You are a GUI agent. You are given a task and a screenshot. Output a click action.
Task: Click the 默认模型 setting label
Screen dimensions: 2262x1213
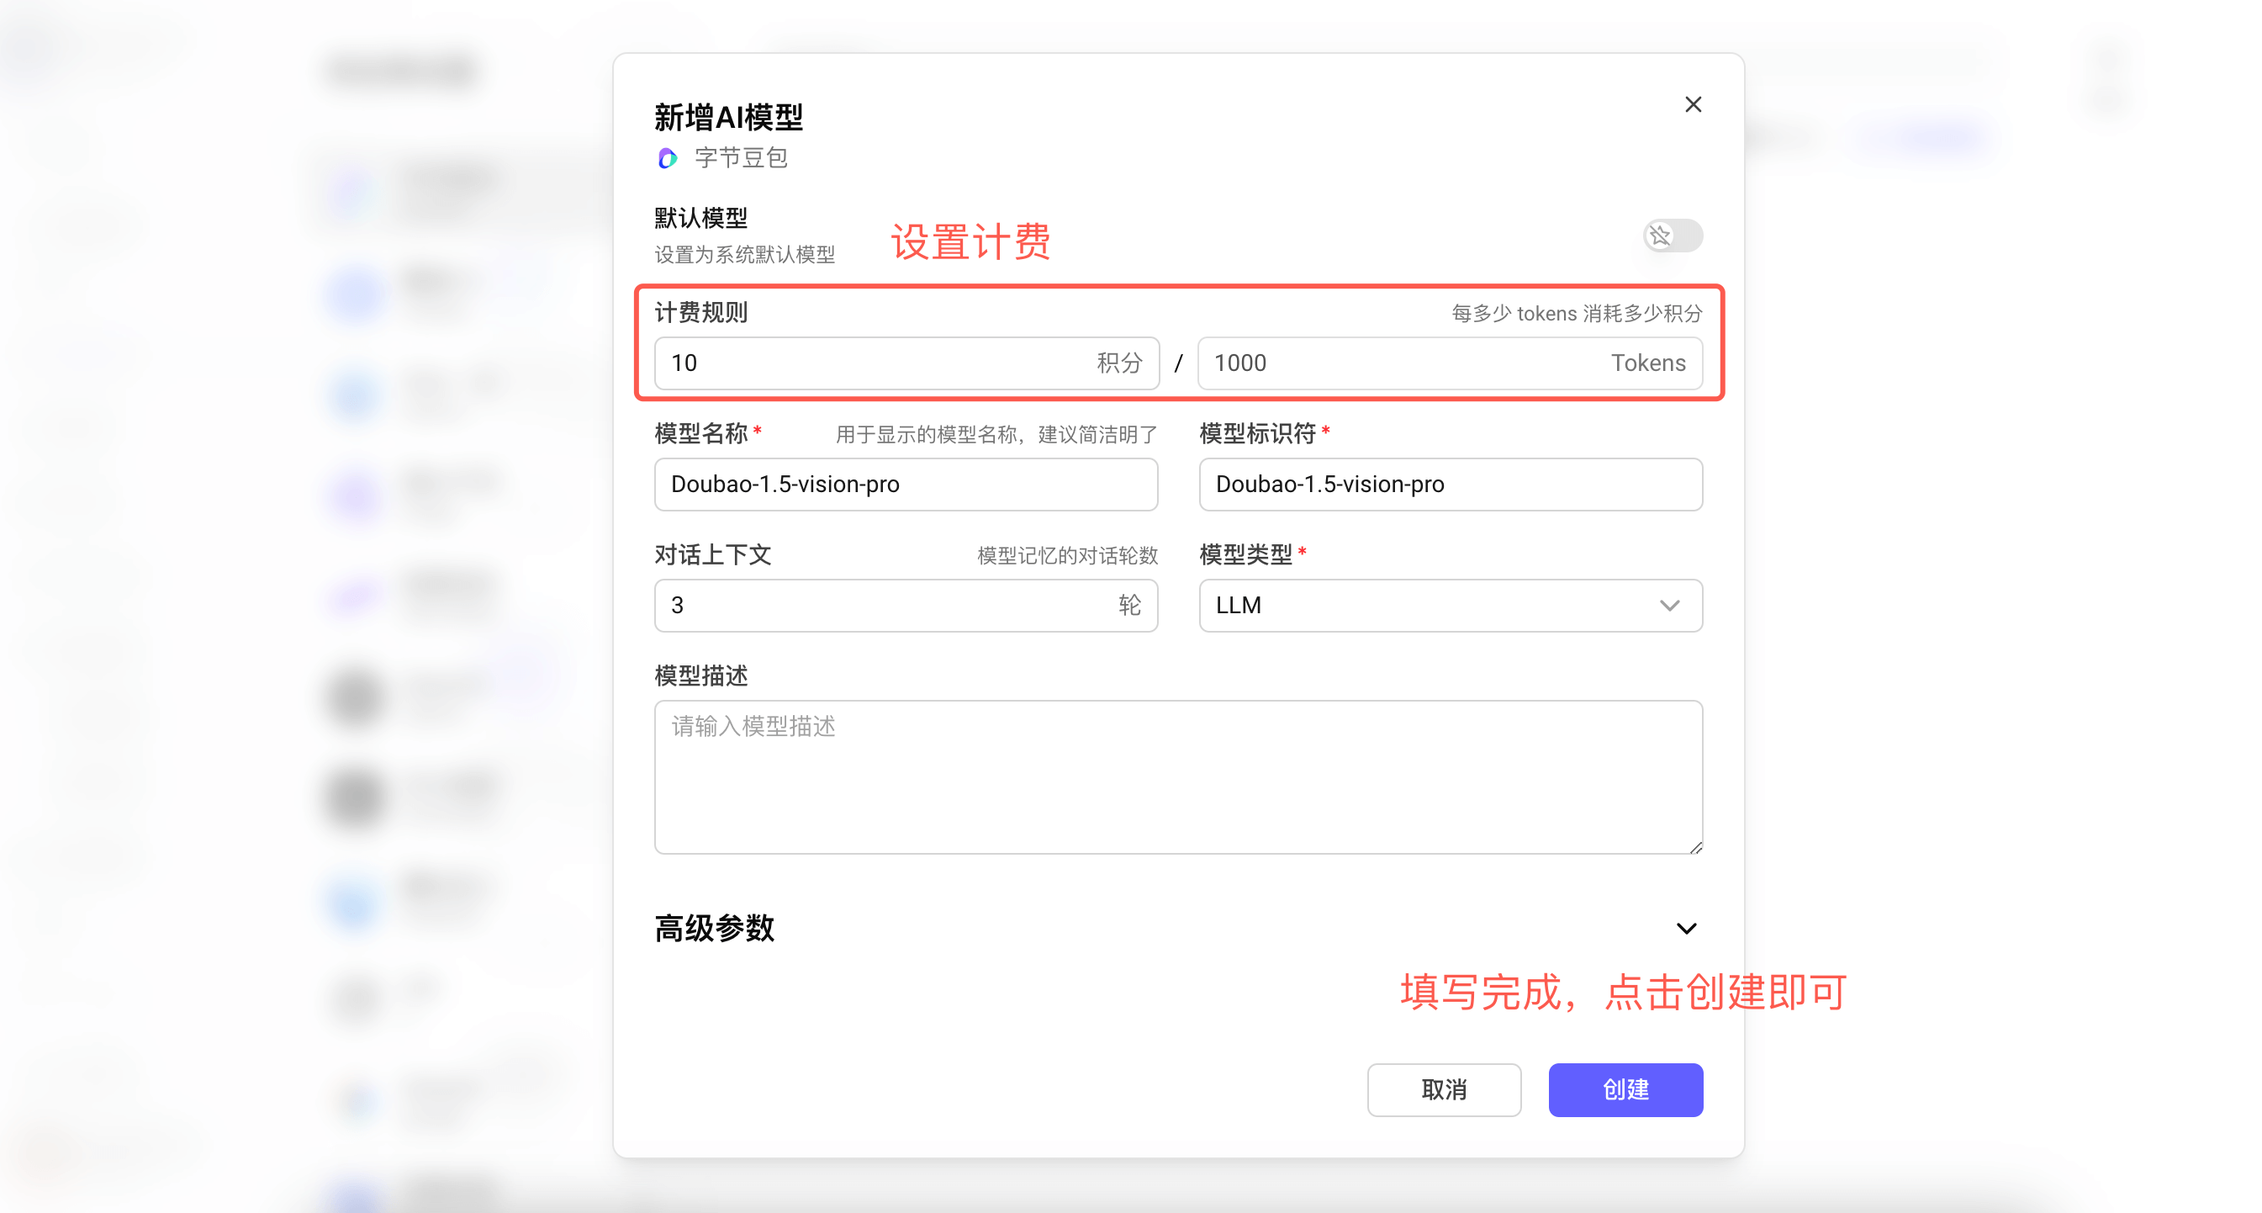pos(700,218)
